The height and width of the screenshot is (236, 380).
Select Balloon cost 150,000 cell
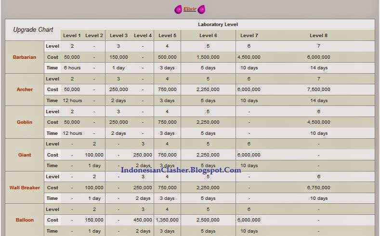(94, 220)
